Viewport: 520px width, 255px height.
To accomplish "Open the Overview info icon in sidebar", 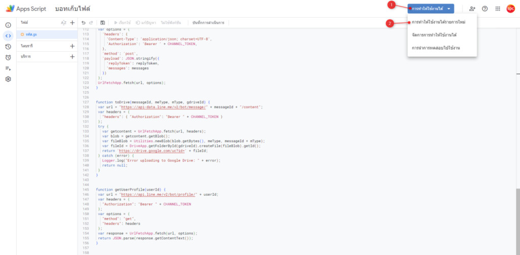I will coord(8,25).
